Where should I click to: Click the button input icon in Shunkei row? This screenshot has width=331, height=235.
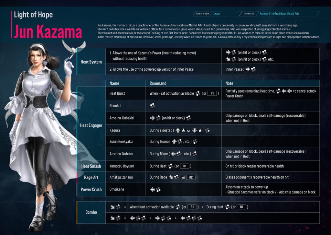pyautogui.click(x=152, y=105)
